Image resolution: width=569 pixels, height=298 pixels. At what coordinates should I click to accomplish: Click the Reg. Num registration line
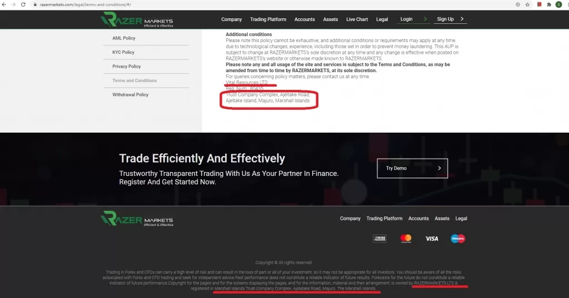click(x=244, y=88)
